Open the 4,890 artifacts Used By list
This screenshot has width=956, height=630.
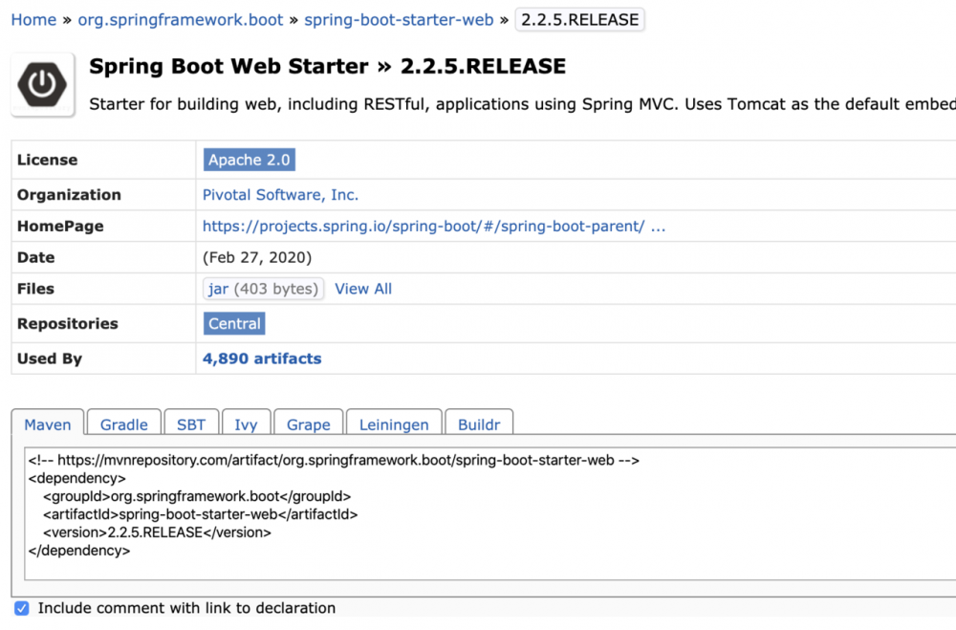[262, 358]
